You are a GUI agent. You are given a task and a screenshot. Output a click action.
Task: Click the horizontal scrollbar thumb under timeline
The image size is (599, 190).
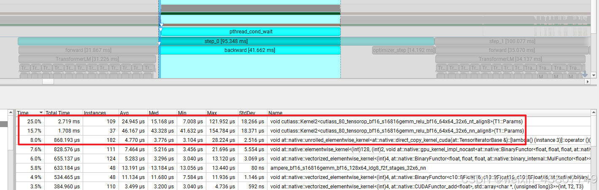[x=48, y=81]
